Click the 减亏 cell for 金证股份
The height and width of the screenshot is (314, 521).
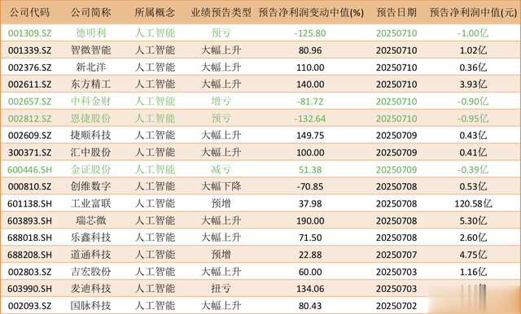tap(221, 170)
